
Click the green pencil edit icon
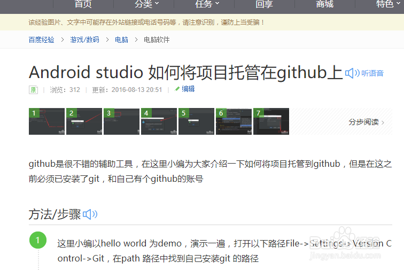[177, 89]
